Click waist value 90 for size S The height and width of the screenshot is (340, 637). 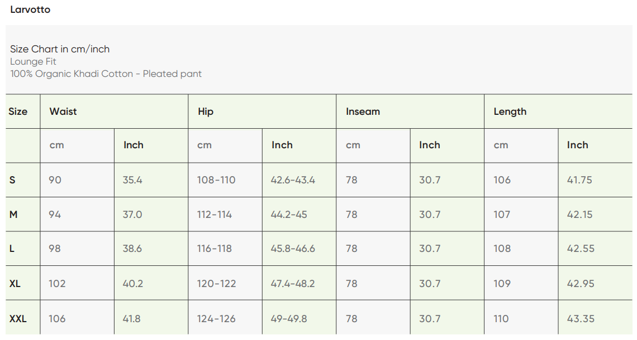(55, 180)
